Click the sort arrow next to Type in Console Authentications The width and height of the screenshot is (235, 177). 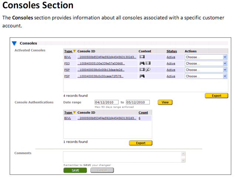click(74, 112)
